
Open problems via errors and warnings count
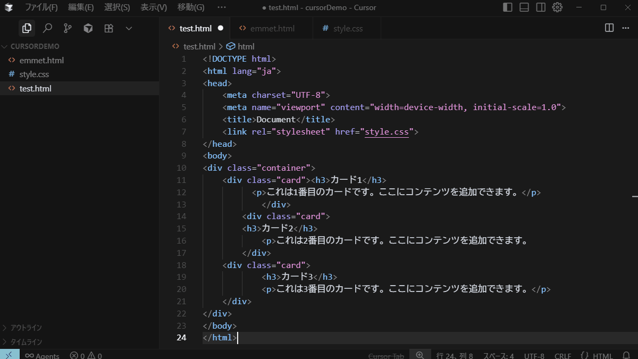[x=86, y=355]
